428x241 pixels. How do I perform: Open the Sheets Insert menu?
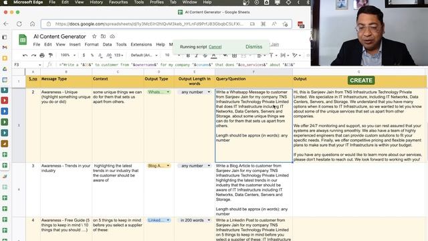75,45
